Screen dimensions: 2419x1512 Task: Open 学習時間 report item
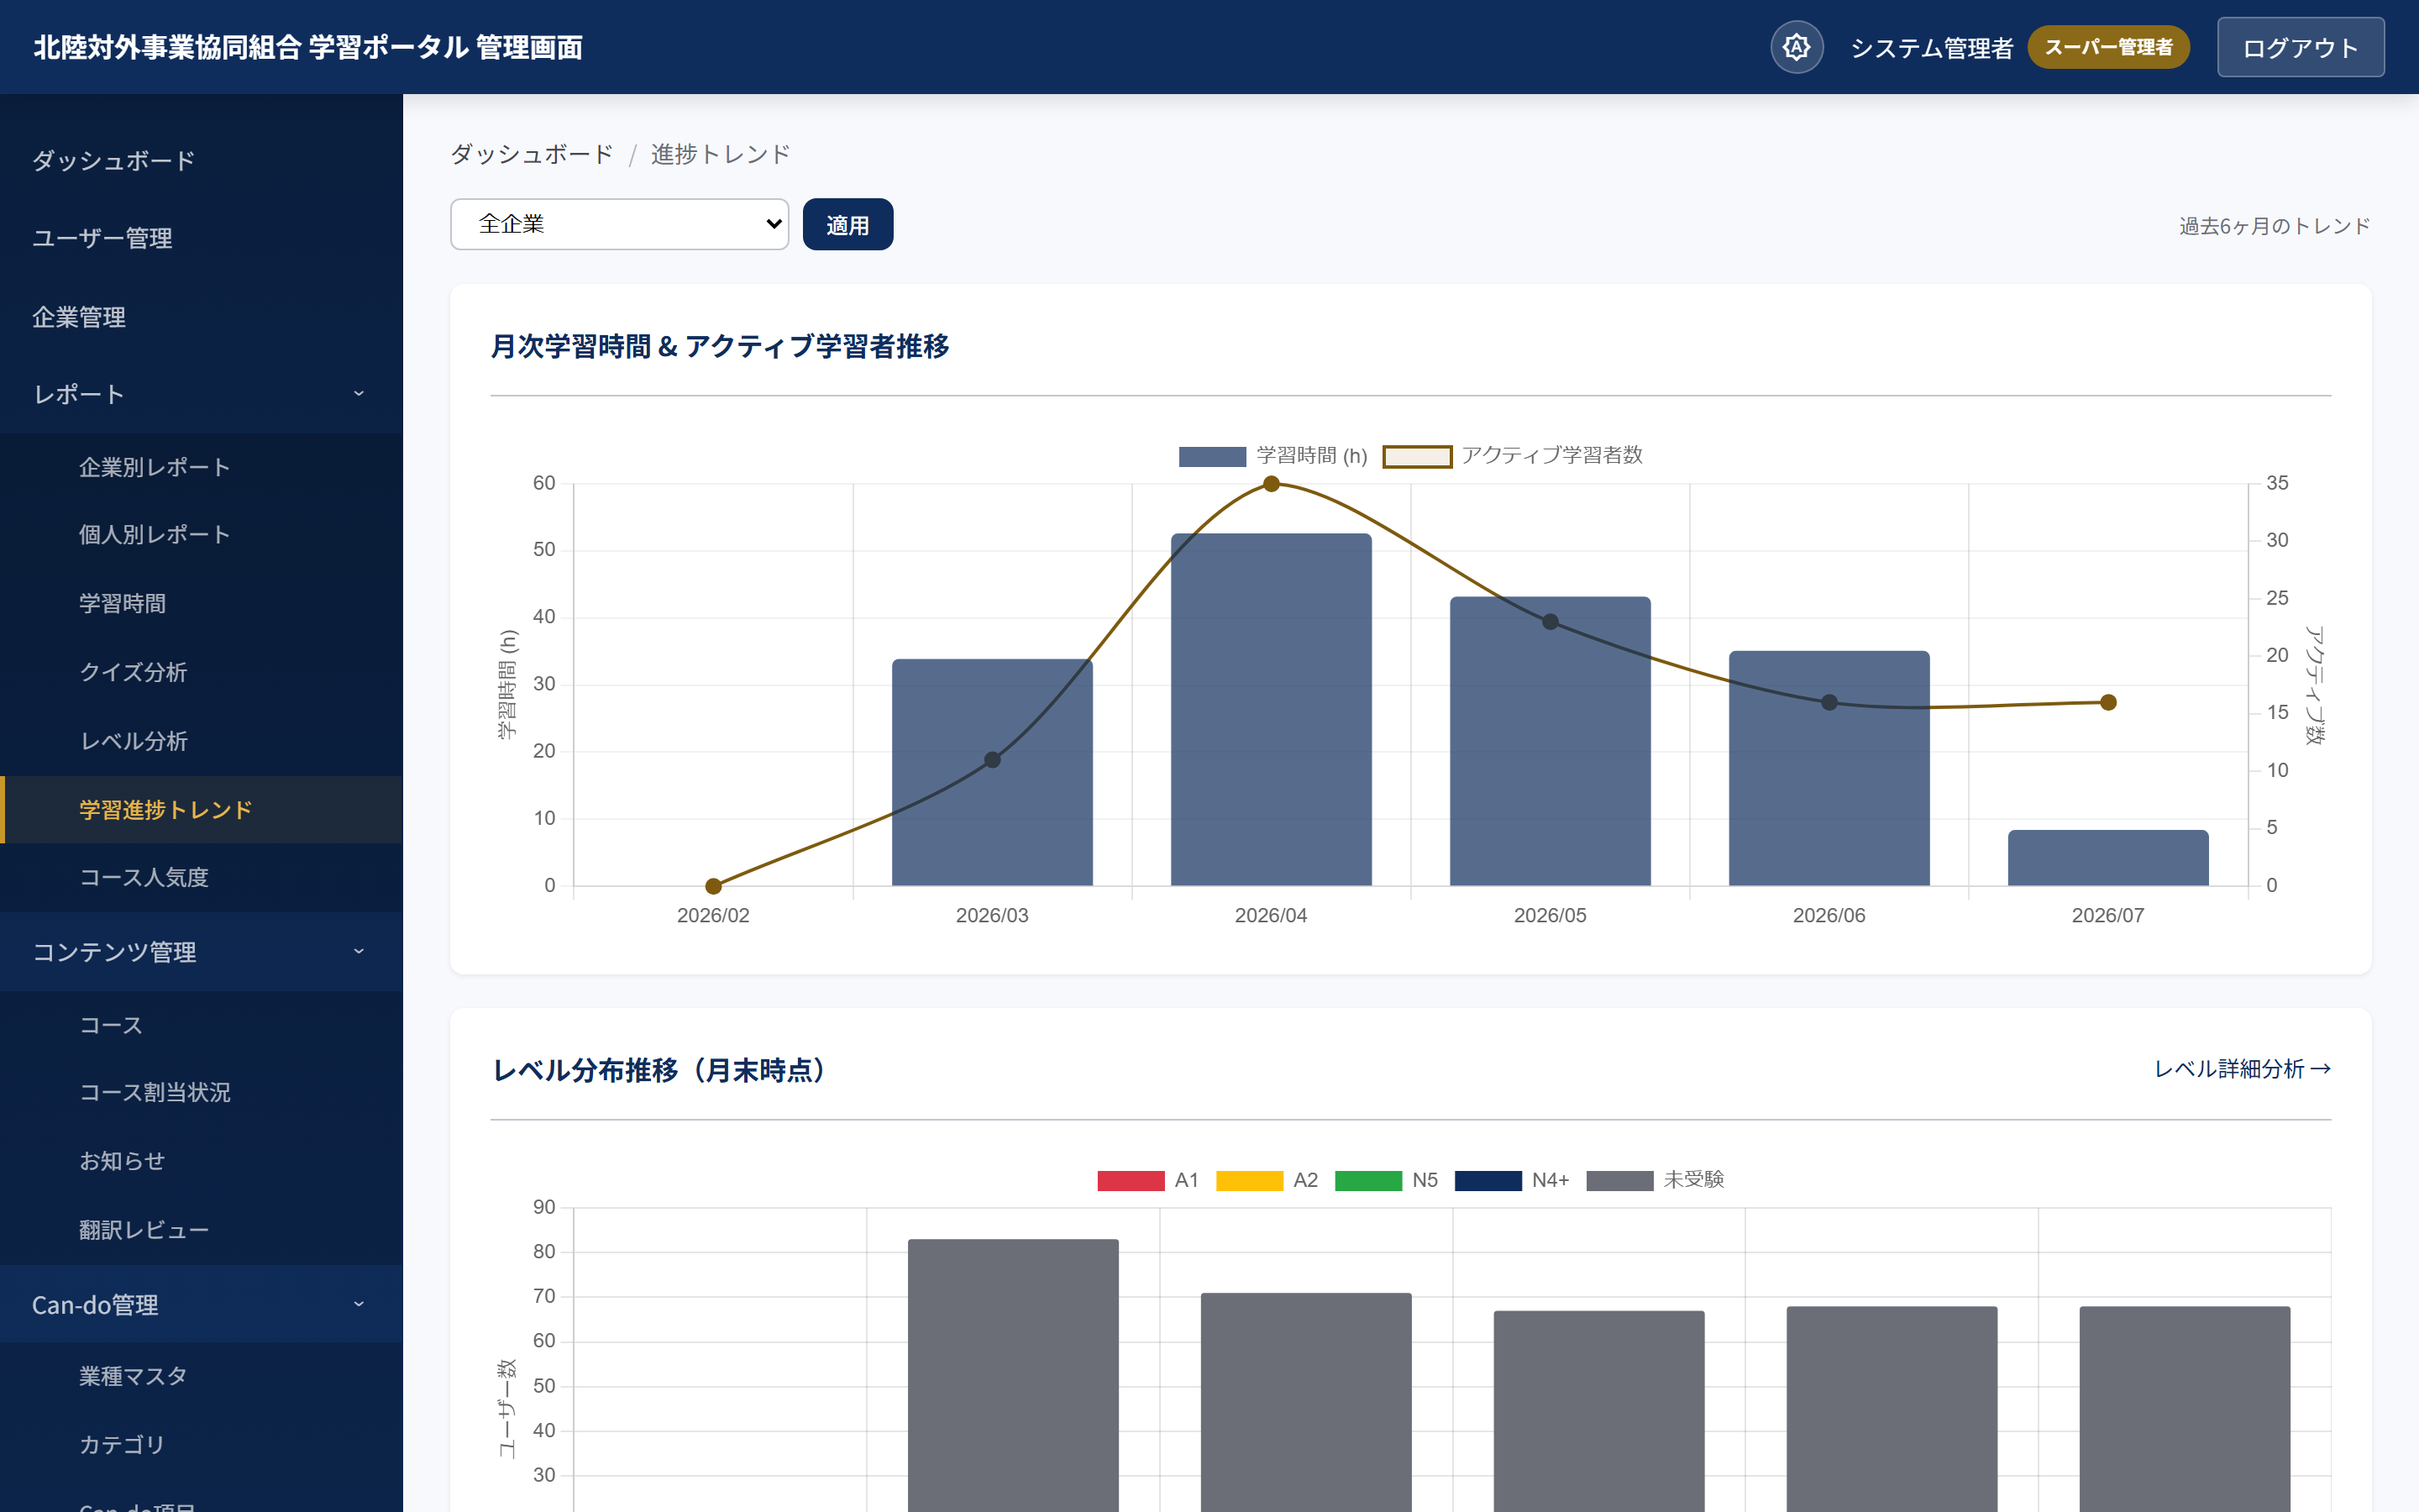[x=201, y=604]
